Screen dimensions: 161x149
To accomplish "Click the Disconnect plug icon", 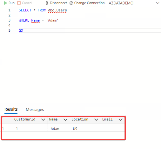I will point(47,3).
